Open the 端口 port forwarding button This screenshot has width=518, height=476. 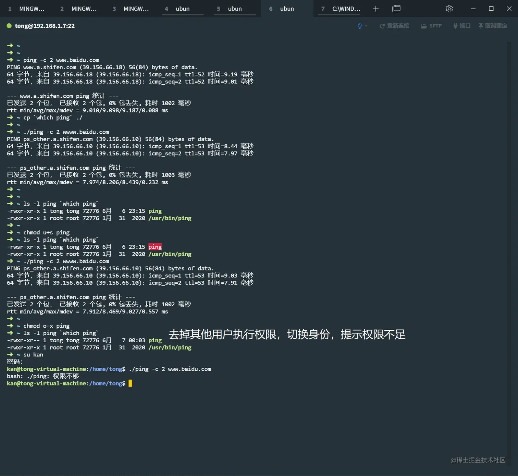coord(462,26)
